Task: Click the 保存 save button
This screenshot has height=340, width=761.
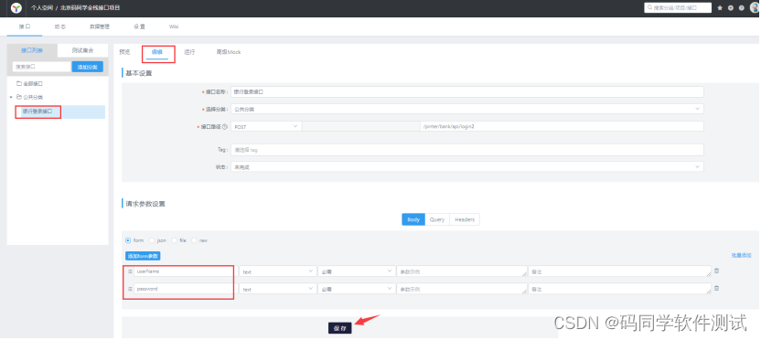Action: (339, 328)
